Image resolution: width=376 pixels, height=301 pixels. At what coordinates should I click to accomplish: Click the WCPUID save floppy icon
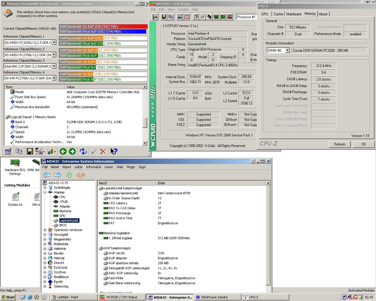(164, 17)
